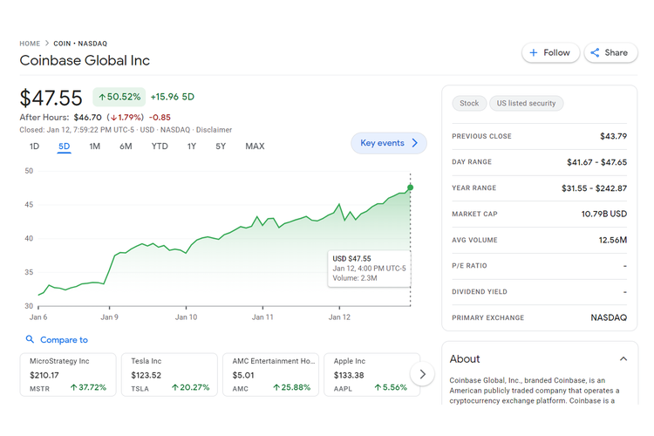Click the US listed security chip
The width and height of the screenshot is (654, 436).
pos(526,103)
